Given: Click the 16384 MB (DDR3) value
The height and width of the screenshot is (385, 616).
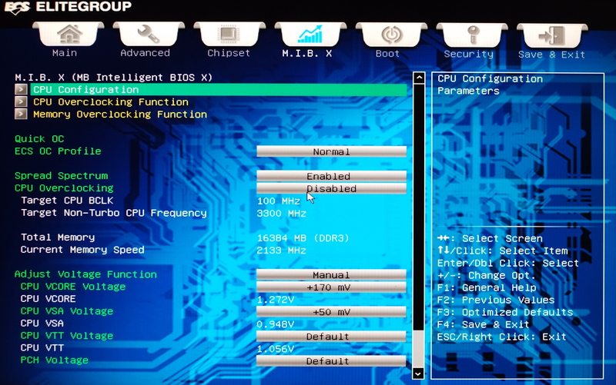Looking at the screenshot, I should [x=303, y=238].
